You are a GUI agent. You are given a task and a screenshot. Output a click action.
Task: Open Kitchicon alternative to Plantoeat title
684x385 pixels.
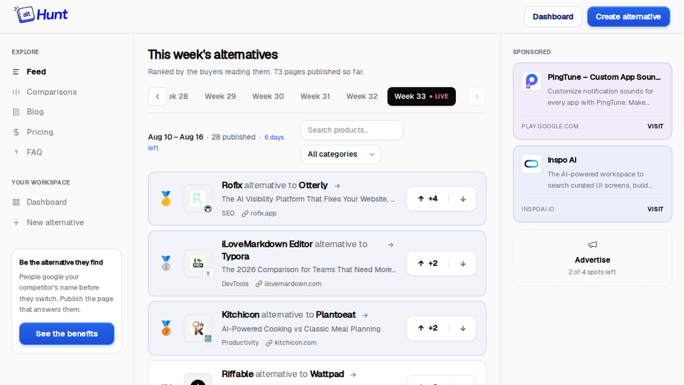[289, 314]
